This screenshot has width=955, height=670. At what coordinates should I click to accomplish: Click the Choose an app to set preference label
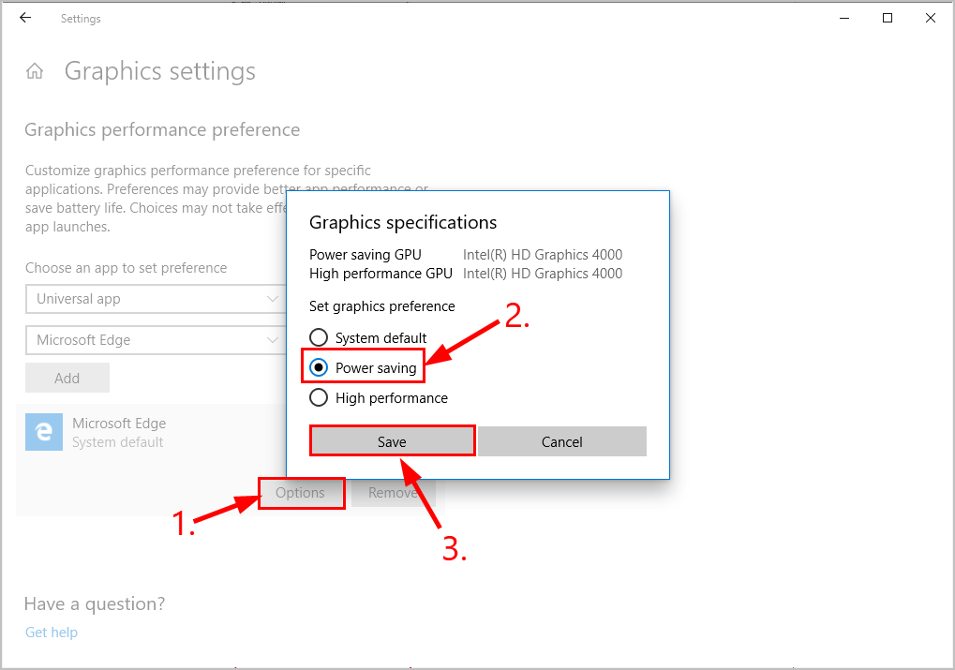pyautogui.click(x=127, y=268)
